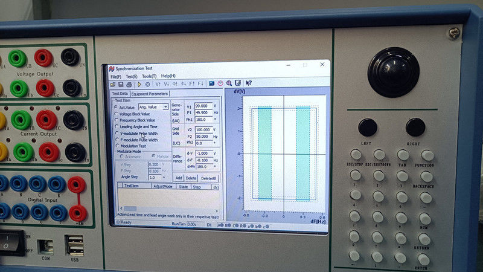
Task: Switch to the Equipment Parameters tab
Action: [150, 94]
